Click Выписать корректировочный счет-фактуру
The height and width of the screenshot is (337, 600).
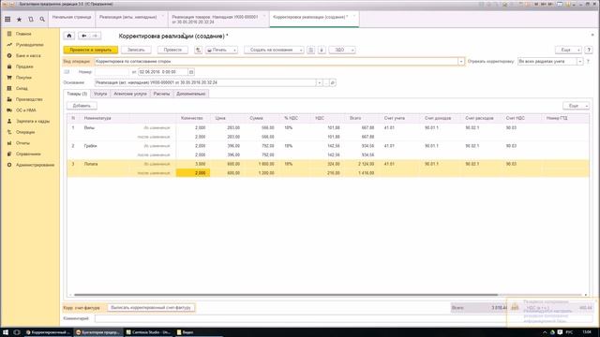click(151, 308)
